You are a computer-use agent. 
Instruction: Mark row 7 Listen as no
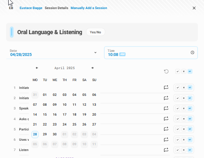pyautogui.click(x=184, y=150)
